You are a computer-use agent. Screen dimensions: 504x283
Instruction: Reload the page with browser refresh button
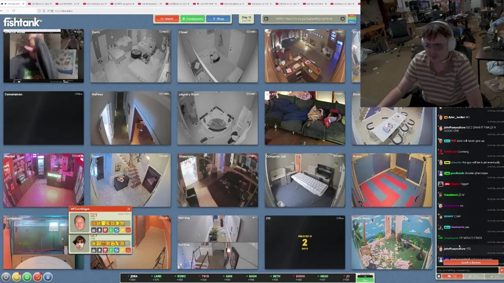(x=13, y=11)
